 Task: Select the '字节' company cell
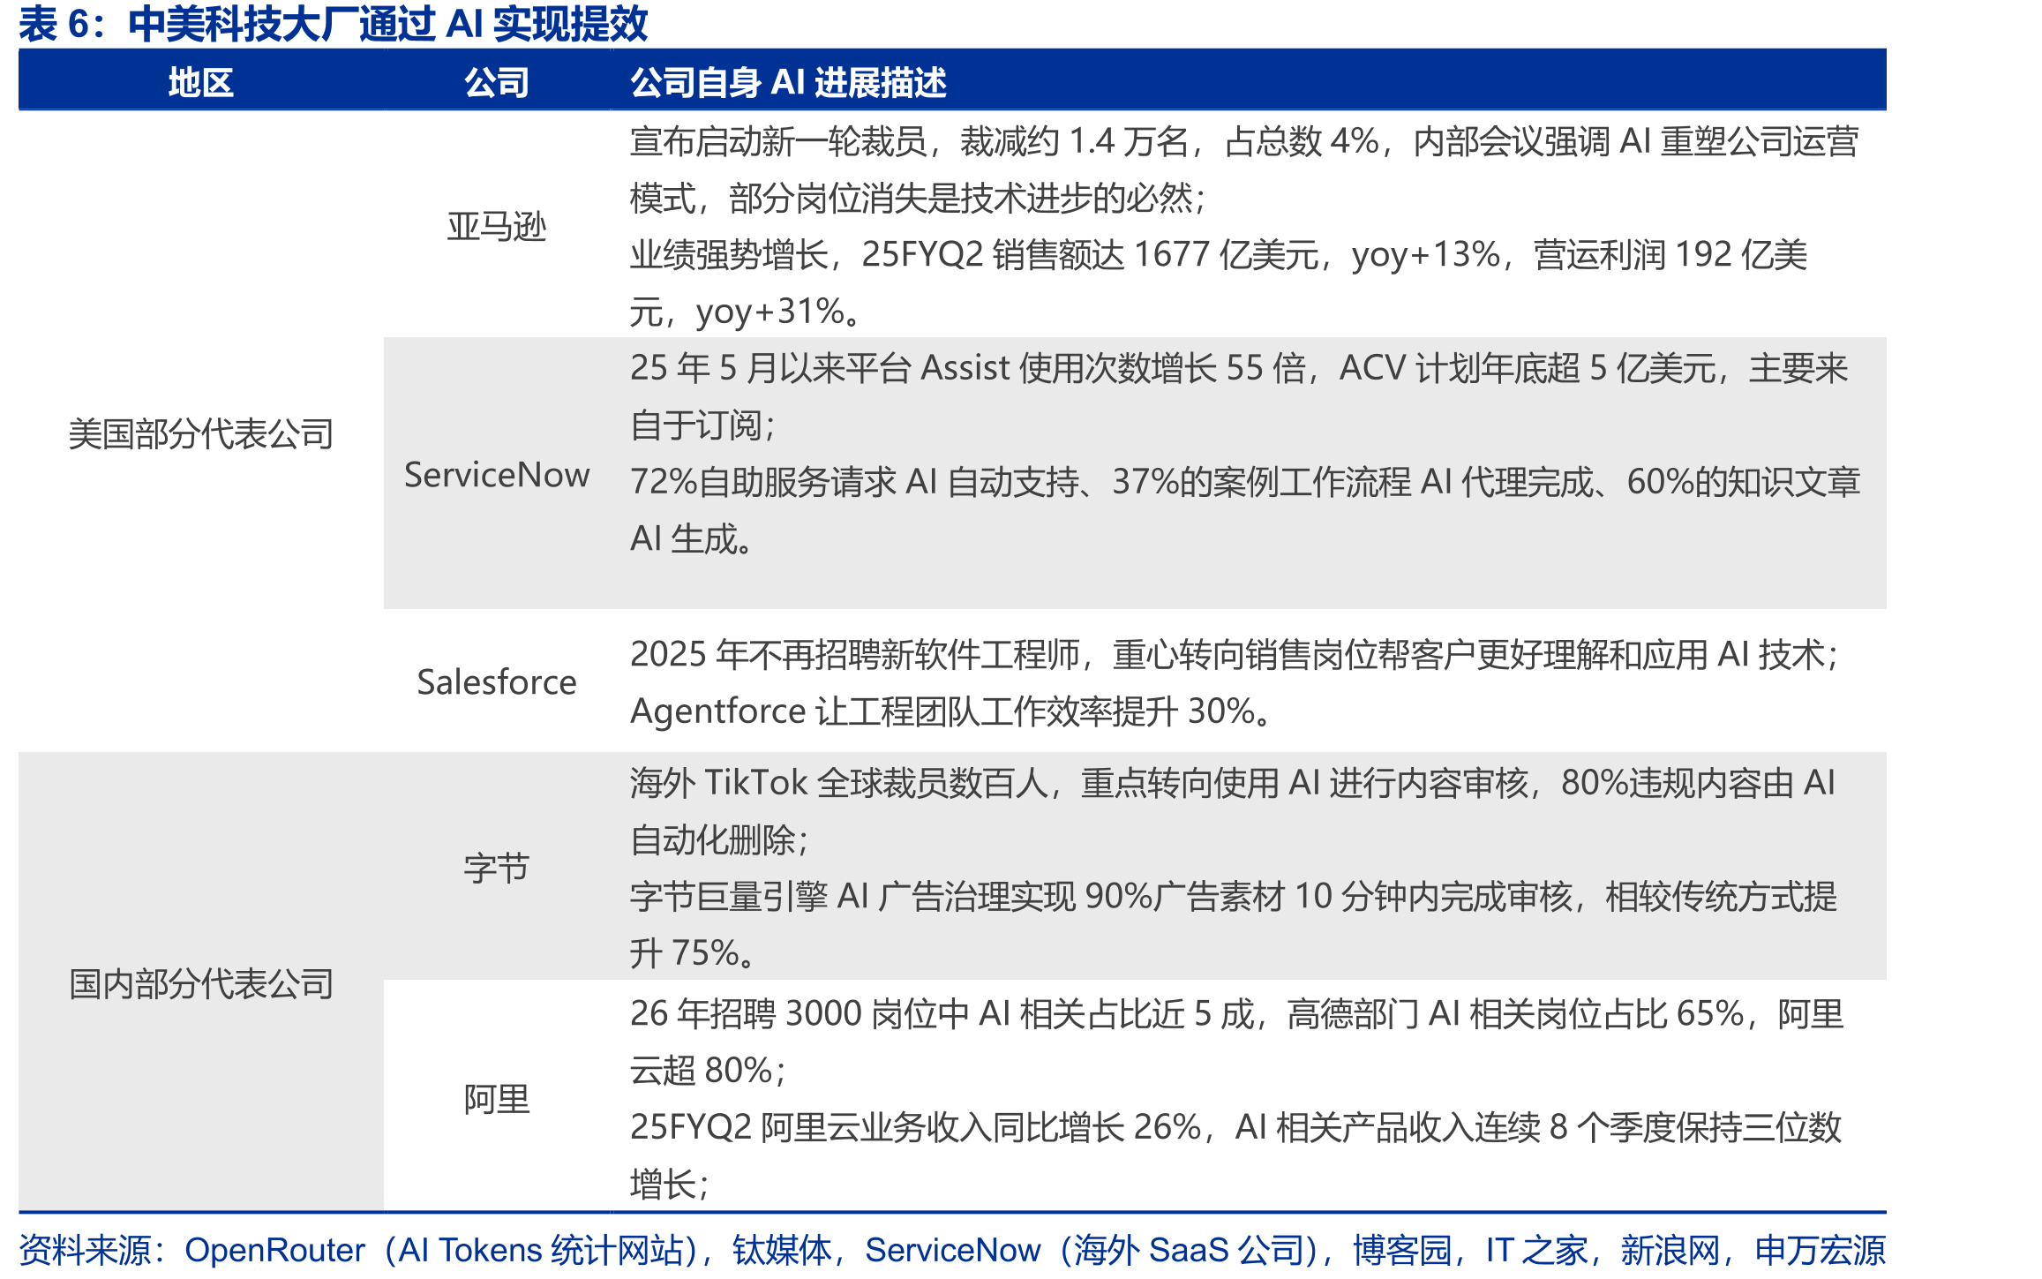[x=497, y=869]
